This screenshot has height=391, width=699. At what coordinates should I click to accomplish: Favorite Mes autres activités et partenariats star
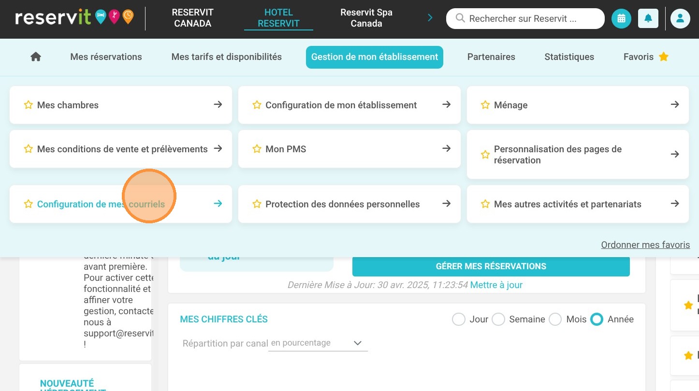coord(485,204)
